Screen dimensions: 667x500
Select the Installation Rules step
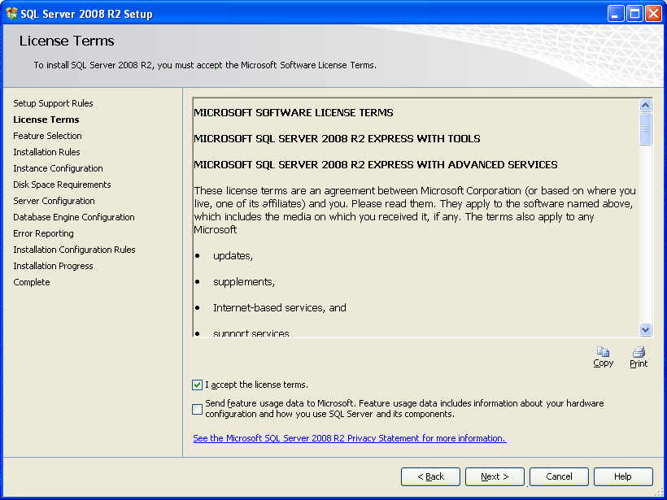(x=47, y=152)
